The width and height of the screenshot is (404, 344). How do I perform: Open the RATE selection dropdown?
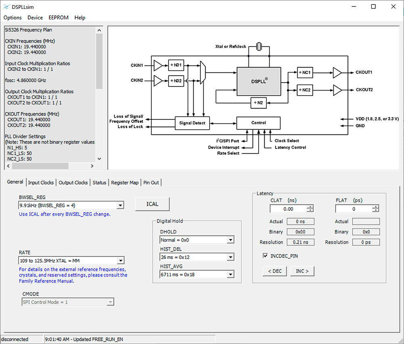point(120,260)
